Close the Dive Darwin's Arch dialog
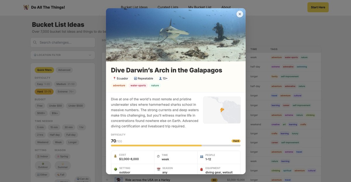The width and height of the screenshot is (351, 182). point(240,14)
